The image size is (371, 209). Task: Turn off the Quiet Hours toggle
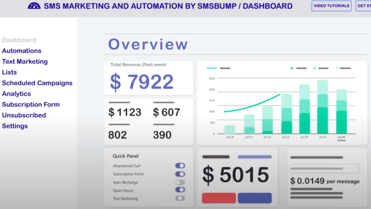pyautogui.click(x=180, y=190)
